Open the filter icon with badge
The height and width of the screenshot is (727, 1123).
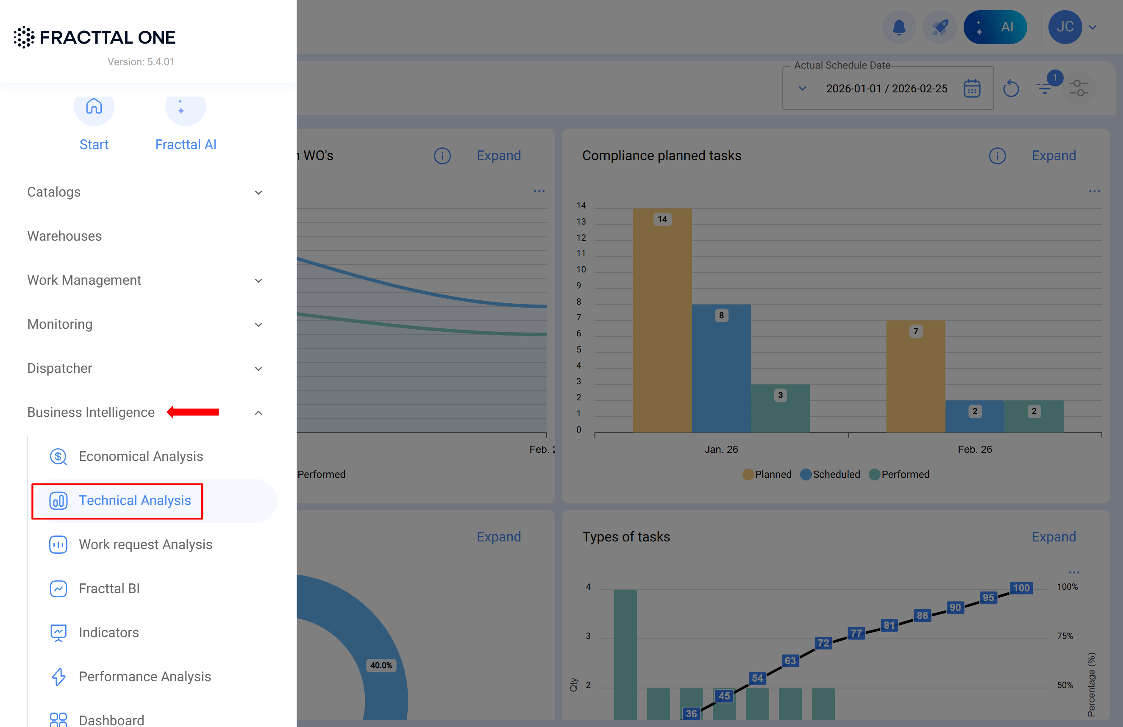(1045, 88)
